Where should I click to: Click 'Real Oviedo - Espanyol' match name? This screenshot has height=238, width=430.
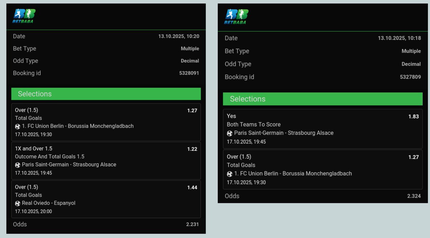pos(49,203)
